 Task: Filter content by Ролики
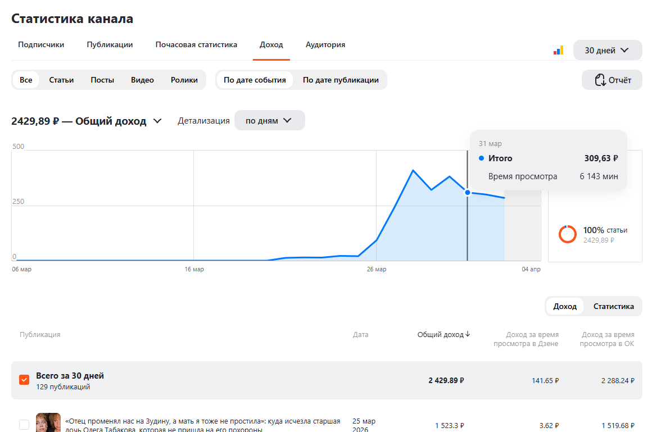tap(184, 80)
